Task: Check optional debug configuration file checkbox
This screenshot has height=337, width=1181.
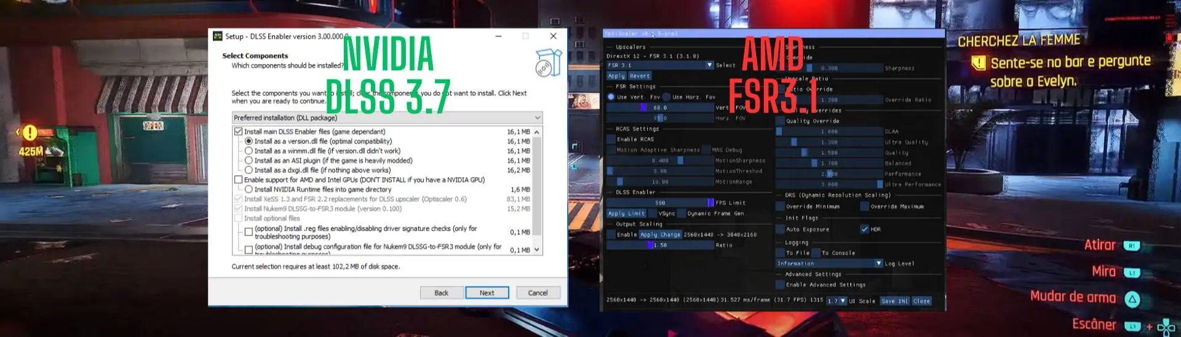Action: pos(249,250)
